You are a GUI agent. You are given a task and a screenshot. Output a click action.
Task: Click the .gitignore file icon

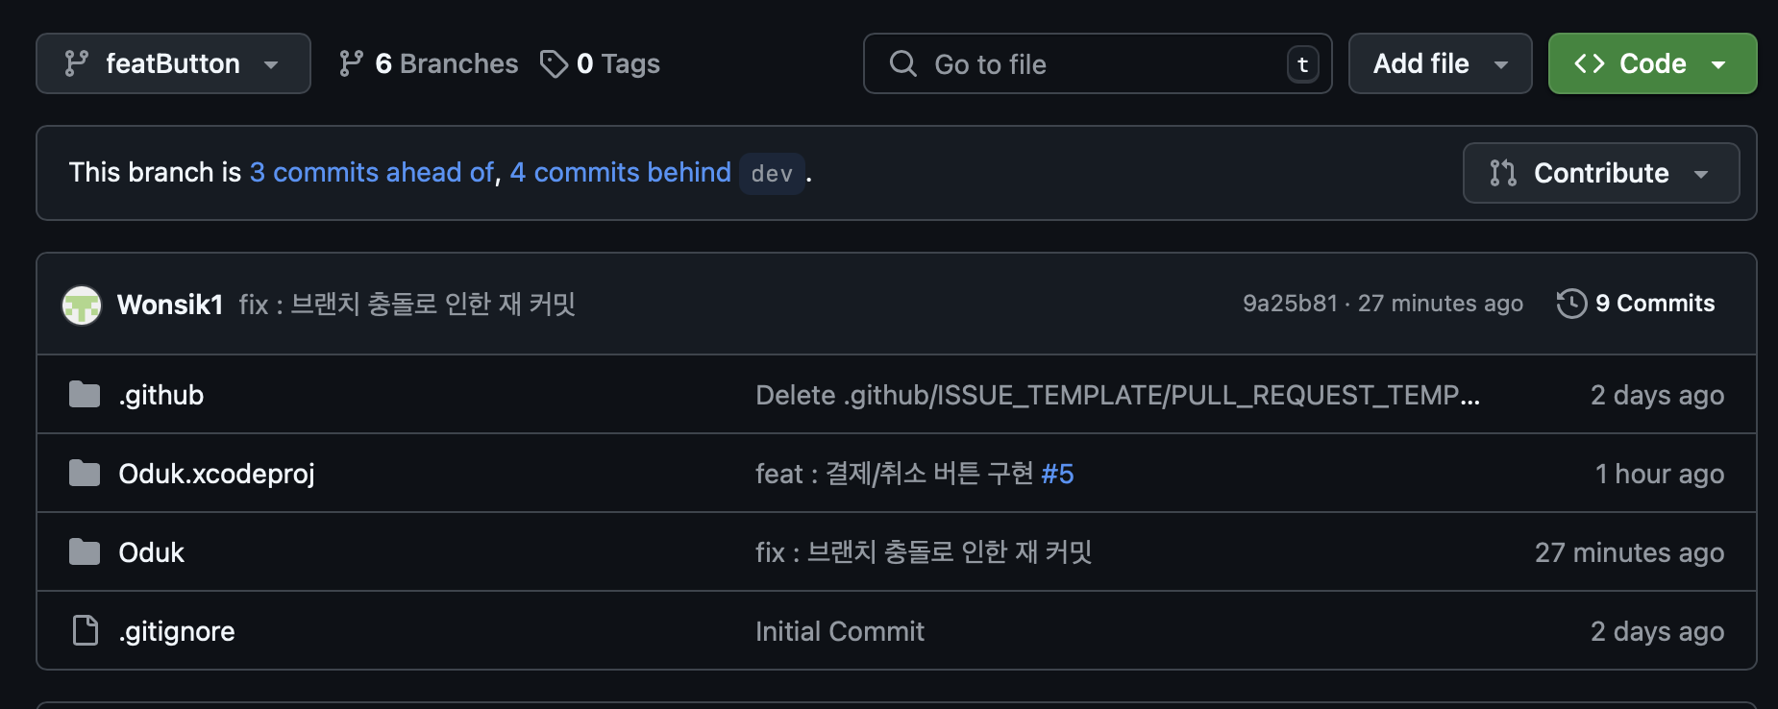86,631
